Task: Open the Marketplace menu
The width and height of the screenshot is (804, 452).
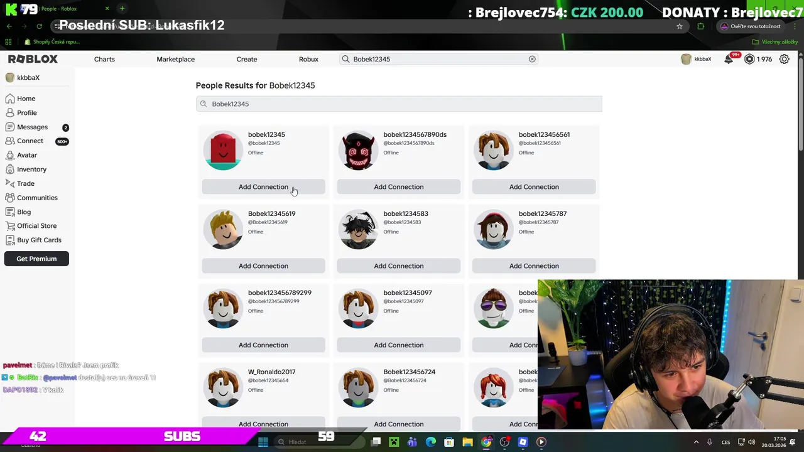Action: point(176,59)
